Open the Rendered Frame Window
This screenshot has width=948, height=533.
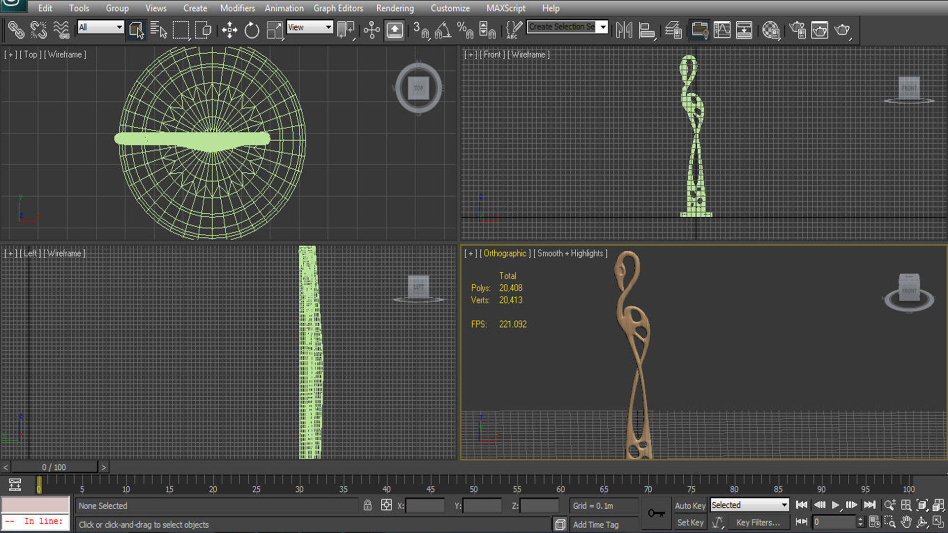[x=820, y=30]
